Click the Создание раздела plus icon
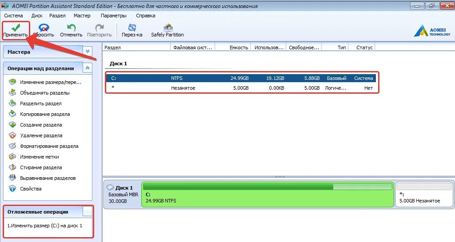The width and height of the screenshot is (455, 242). click(12, 125)
